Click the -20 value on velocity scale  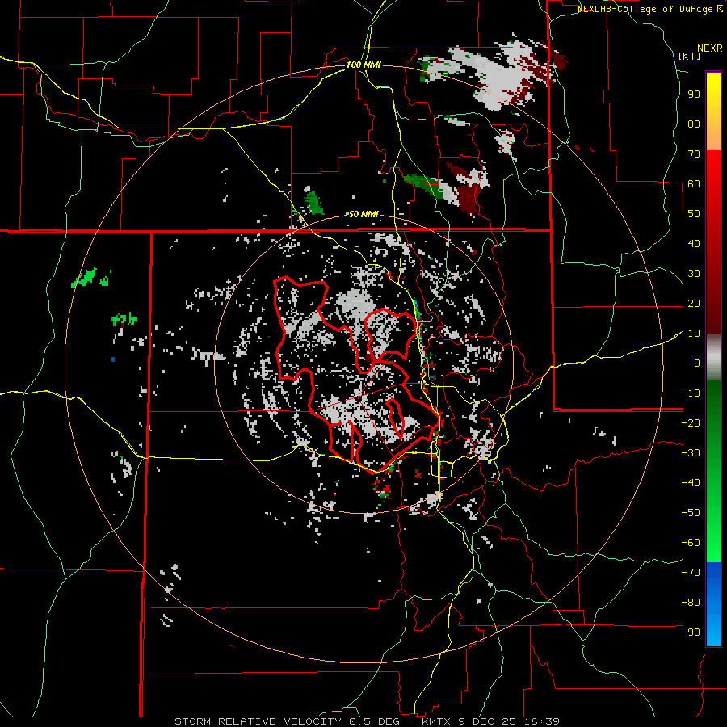(x=691, y=422)
